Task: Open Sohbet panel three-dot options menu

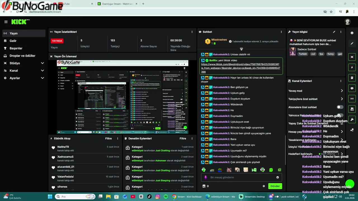Action: point(281,32)
